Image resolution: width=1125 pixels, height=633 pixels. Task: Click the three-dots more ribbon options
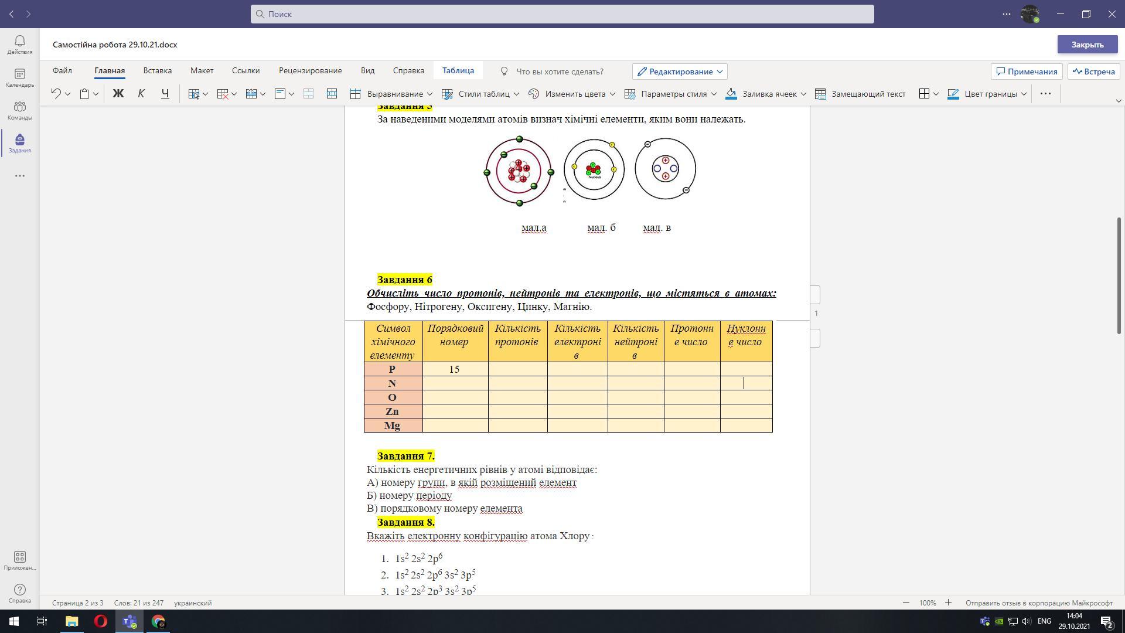tap(1045, 94)
